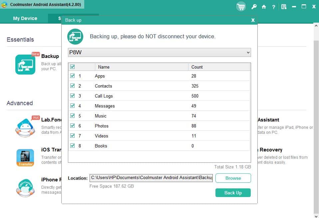The height and width of the screenshot is (218, 319).
Task: Open the iPhone SMS+Contacts recovery icon
Action: [25, 187]
